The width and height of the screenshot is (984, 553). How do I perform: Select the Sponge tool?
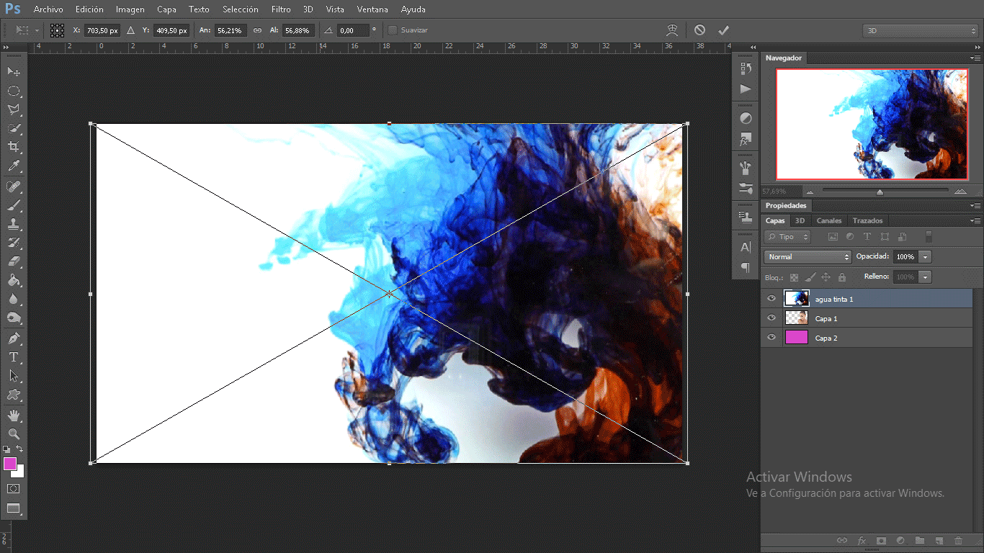pos(14,318)
